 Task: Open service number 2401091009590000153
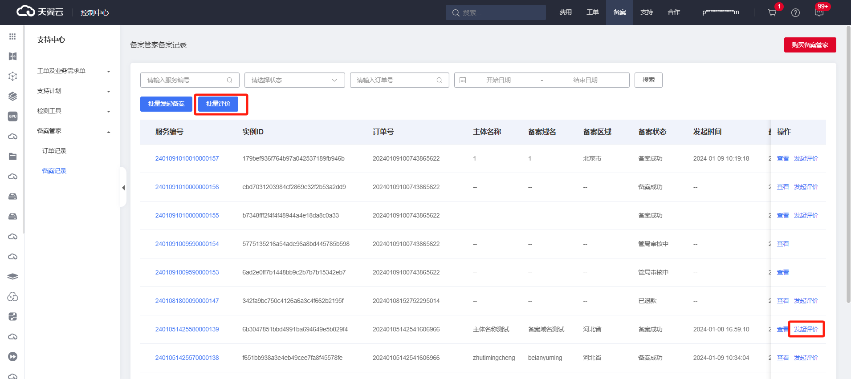coord(187,272)
